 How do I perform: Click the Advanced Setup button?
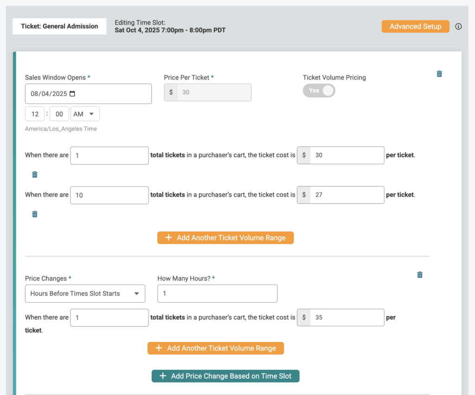(x=415, y=26)
